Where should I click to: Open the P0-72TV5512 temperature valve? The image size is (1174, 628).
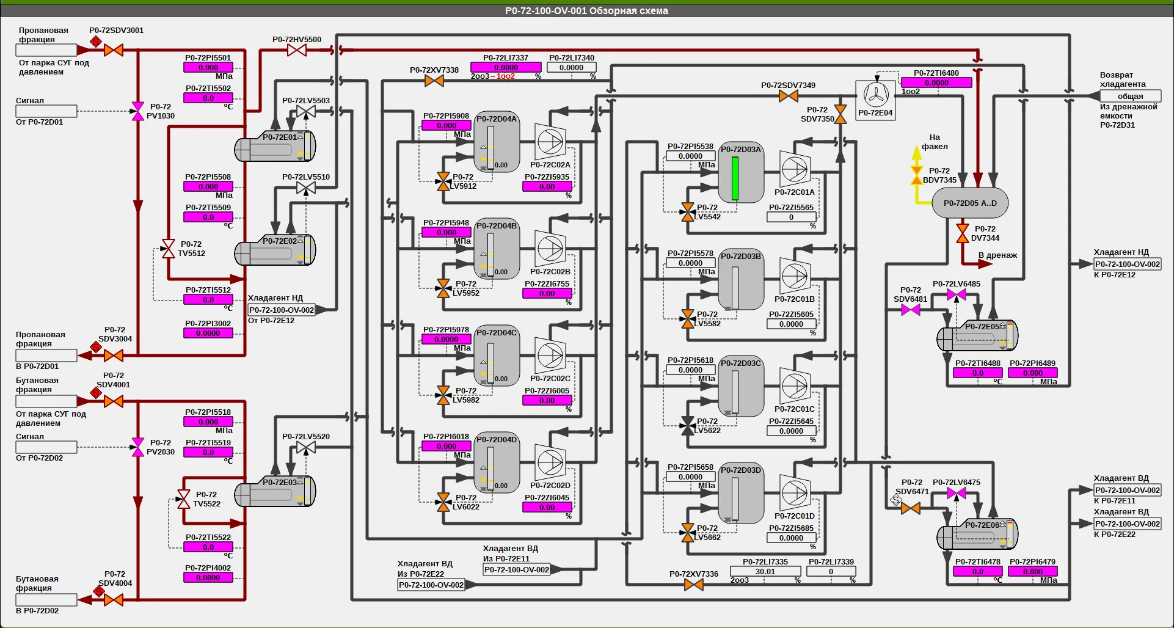[x=168, y=249]
